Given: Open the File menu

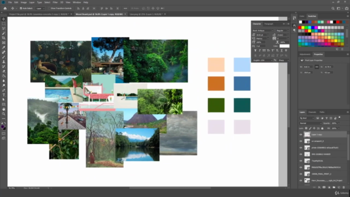Looking at the screenshot, I should click(x=10, y=2).
